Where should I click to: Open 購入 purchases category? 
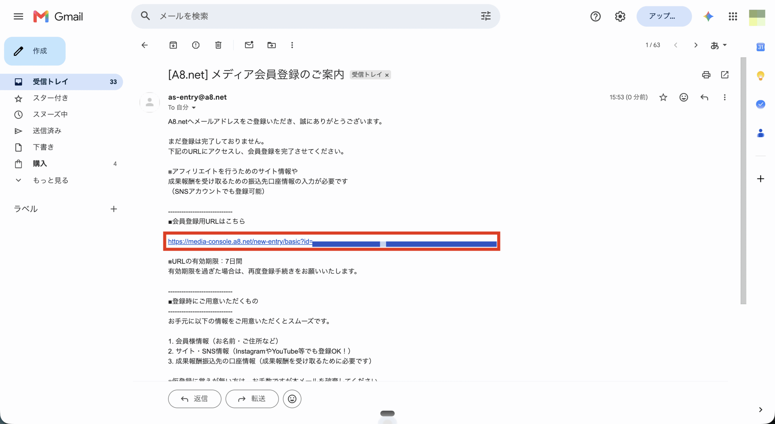coord(61,164)
